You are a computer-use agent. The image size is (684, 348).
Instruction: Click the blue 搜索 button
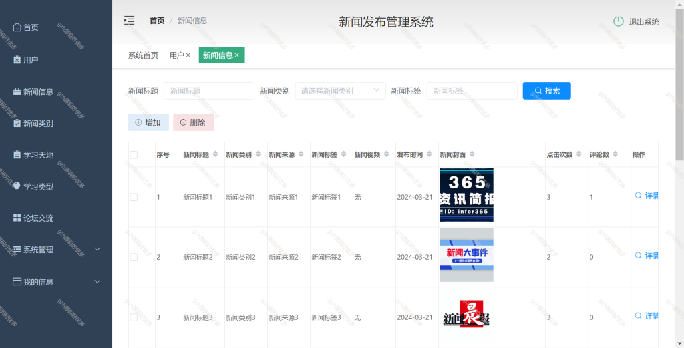546,91
